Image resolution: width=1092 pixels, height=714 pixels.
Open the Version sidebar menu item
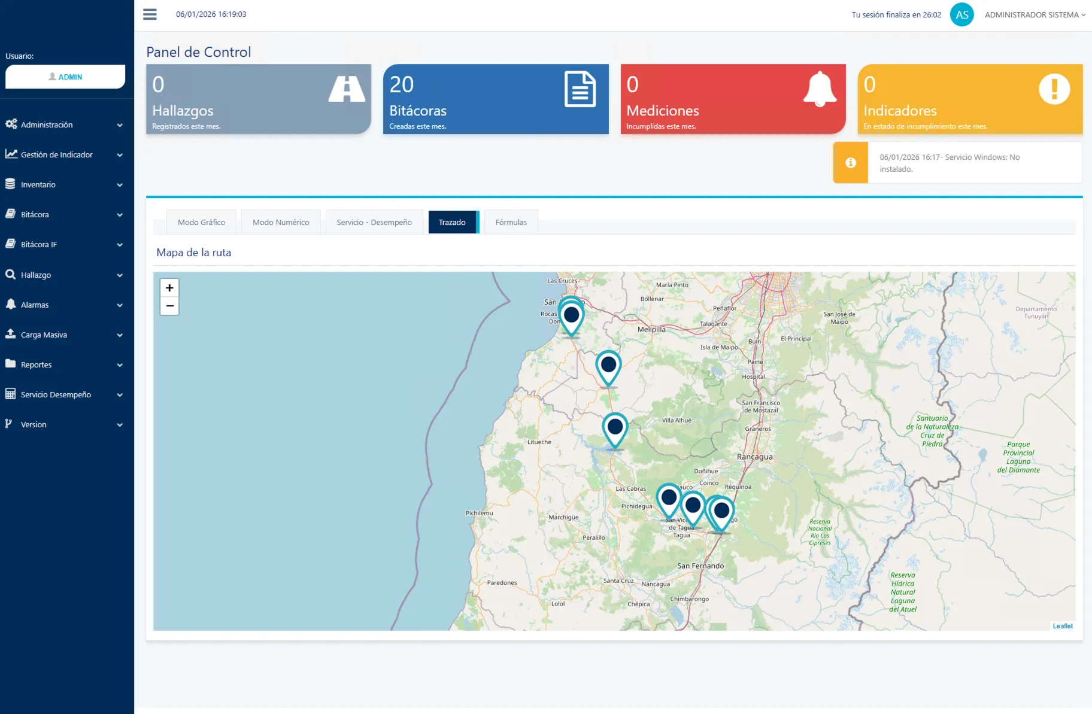point(67,424)
